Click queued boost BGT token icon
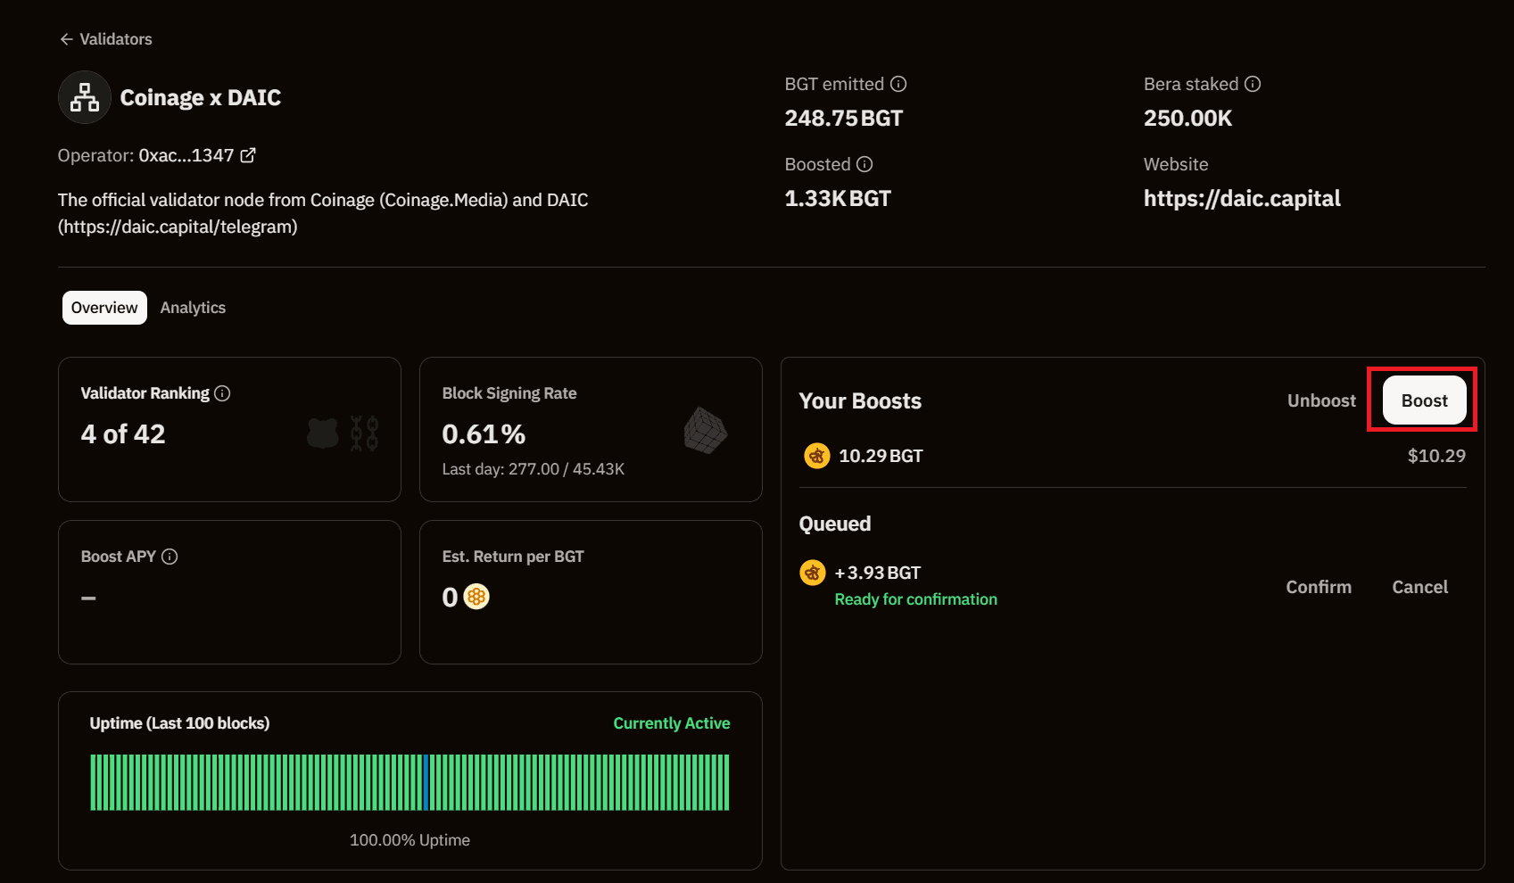 (812, 573)
